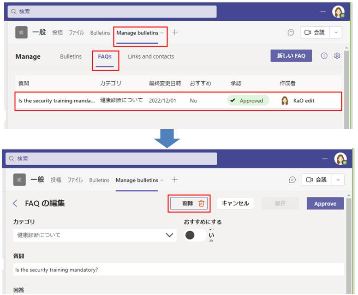358x295 pixels.
Task: Sort by the 質問 column header
Action: coord(24,83)
